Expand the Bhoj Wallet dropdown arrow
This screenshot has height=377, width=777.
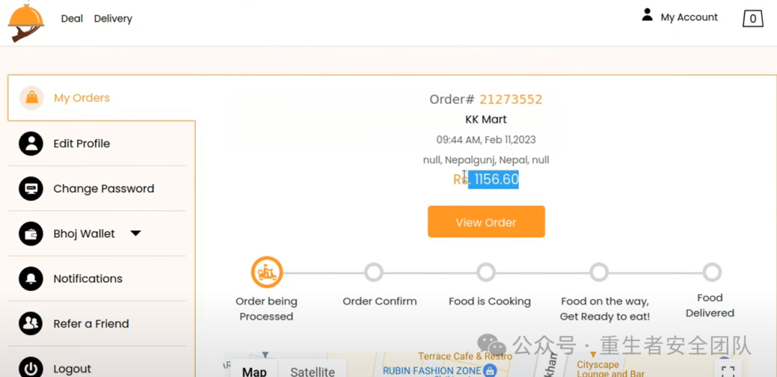click(x=136, y=233)
